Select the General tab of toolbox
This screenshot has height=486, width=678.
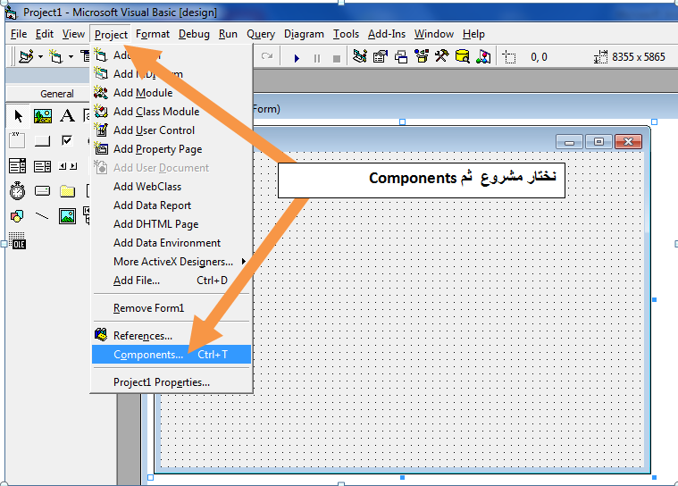[56, 94]
